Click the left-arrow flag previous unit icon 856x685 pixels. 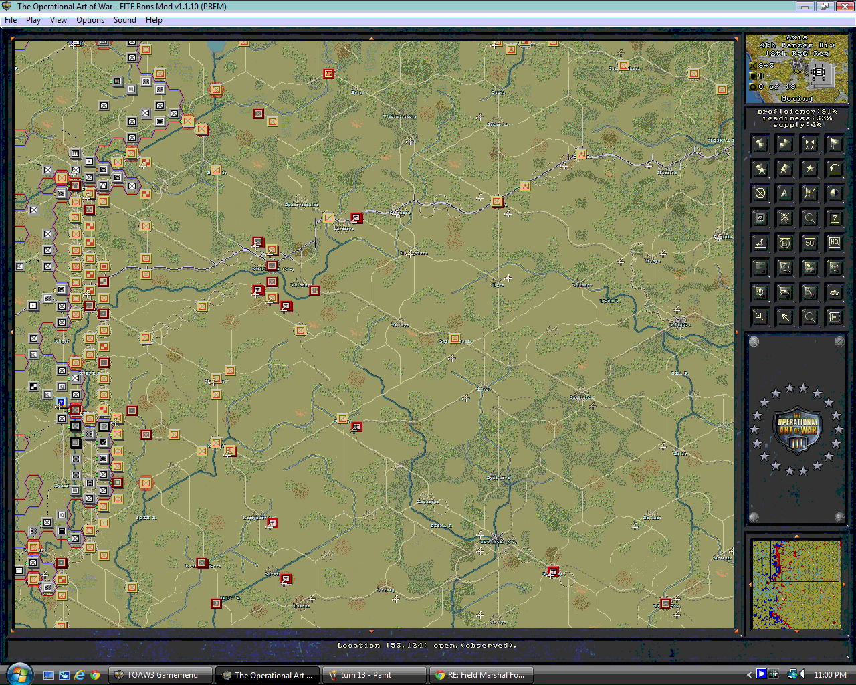pos(760,143)
